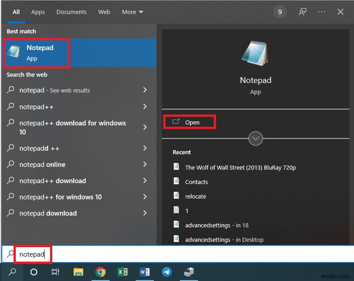This screenshot has width=354, height=281.
Task: Expand arrow for notepadd ++ suggestion
Action: pos(145,148)
